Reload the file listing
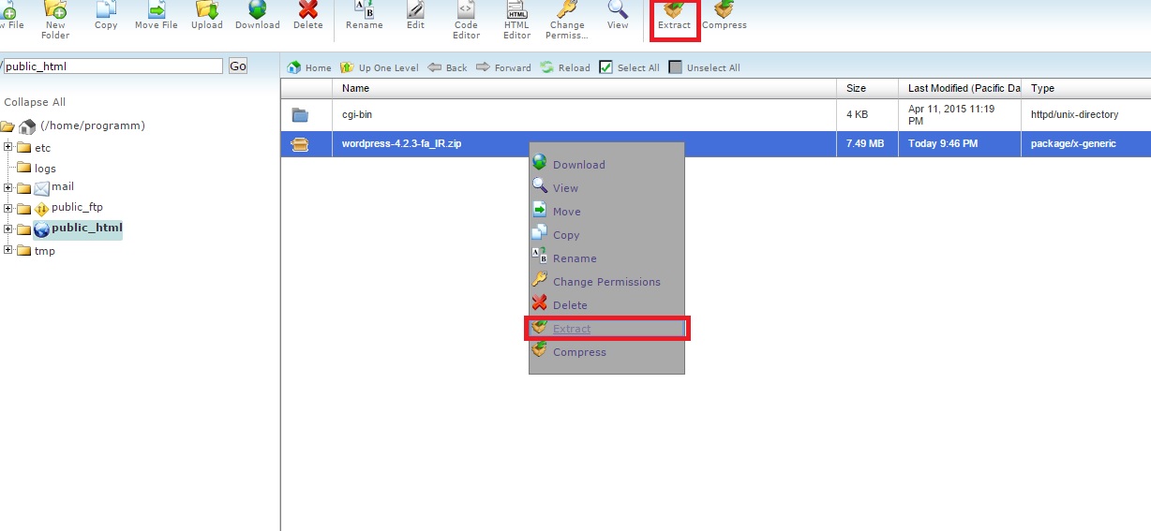This screenshot has width=1151, height=531. [x=565, y=67]
